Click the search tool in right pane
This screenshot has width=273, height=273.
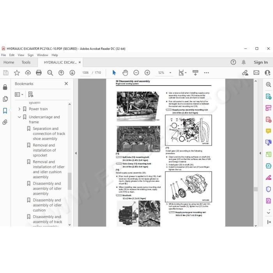[x=268, y=85]
